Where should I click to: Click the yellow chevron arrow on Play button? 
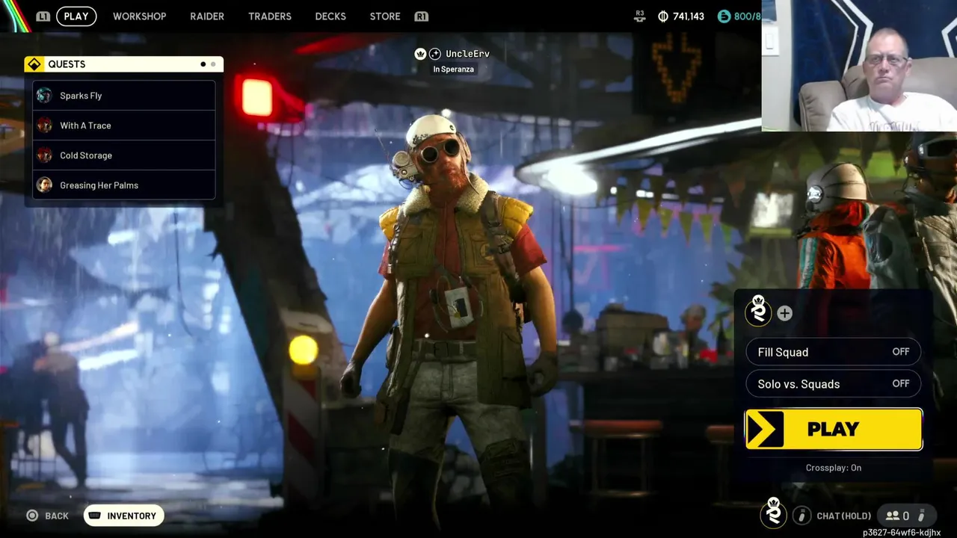point(765,430)
